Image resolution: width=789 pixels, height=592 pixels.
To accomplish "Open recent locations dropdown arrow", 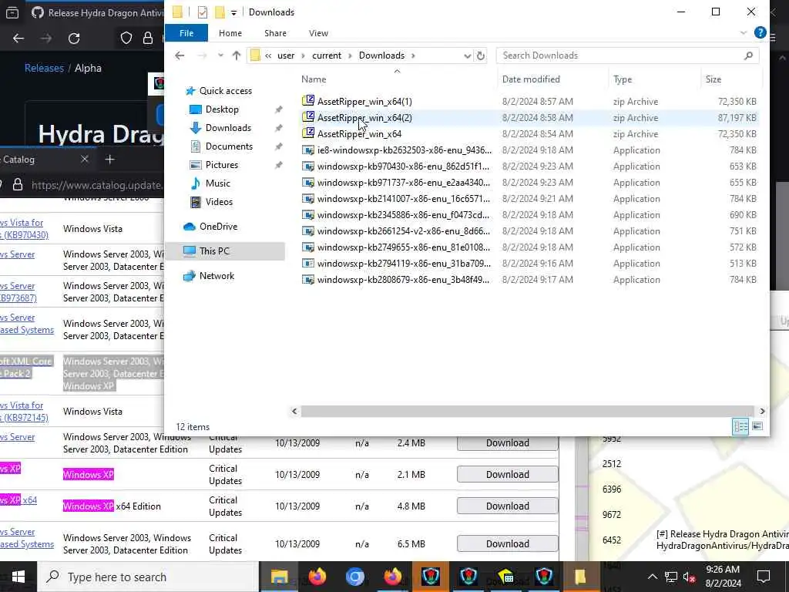I will coord(220,55).
